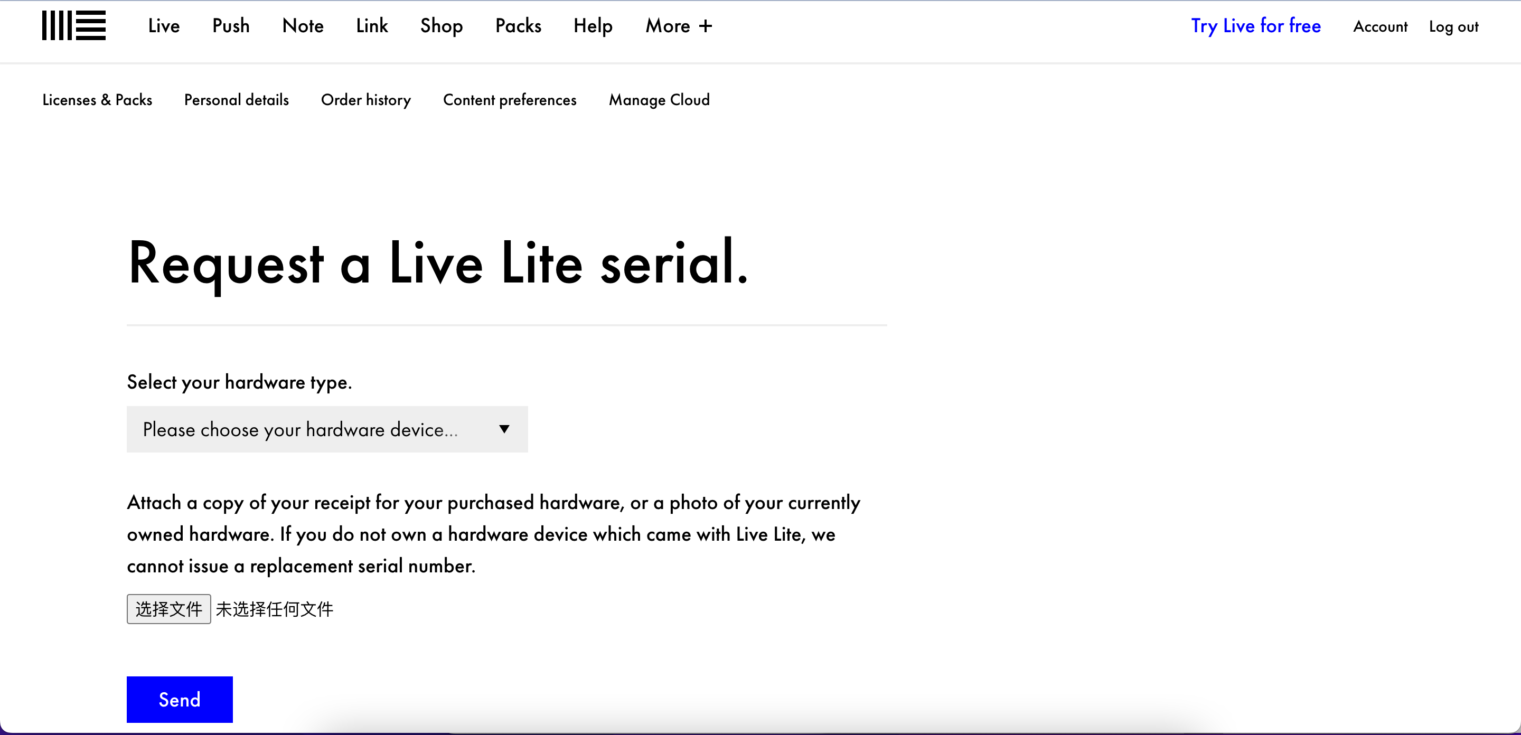1521x735 pixels.
Task: Open the Shop menu item
Action: pos(442,26)
